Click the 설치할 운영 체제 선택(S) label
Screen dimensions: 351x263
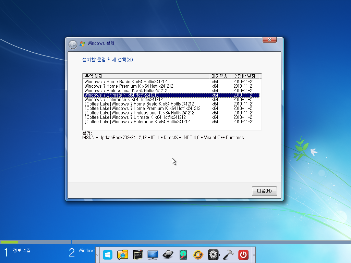pyautogui.click(x=108, y=60)
